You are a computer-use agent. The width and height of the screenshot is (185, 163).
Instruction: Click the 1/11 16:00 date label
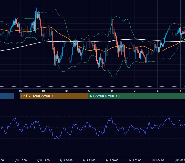coord(20,160)
